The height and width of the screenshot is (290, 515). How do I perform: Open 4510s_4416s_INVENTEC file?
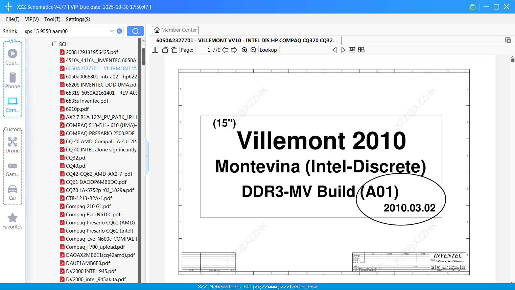pyautogui.click(x=101, y=60)
